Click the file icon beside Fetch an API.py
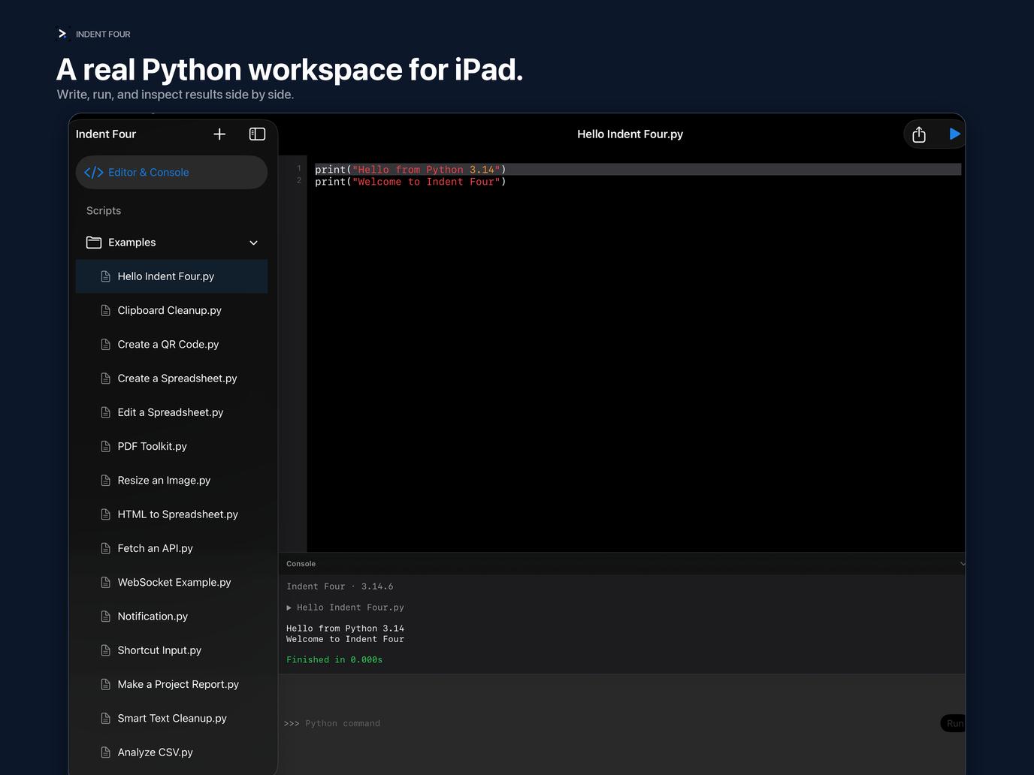 coord(105,548)
